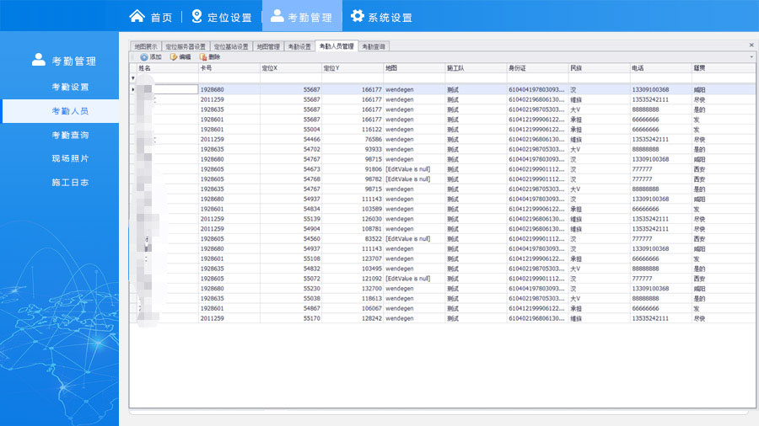Image resolution: width=759 pixels, height=426 pixels.
Task: Switch to the 地图展示 tab
Action: [145, 46]
